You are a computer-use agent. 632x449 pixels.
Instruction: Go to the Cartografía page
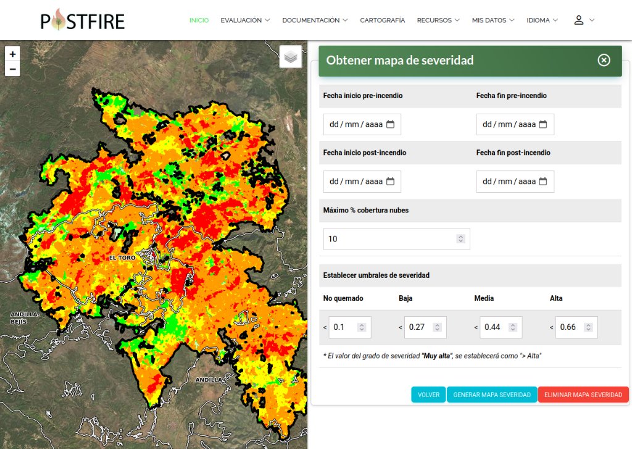click(383, 20)
